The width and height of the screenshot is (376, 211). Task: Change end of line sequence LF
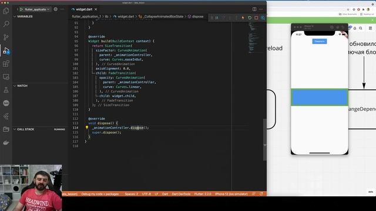(156, 194)
